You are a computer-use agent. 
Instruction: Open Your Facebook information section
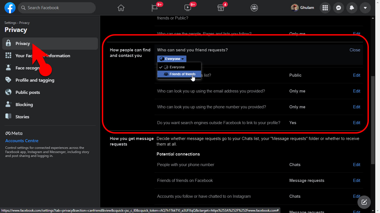pos(50,56)
